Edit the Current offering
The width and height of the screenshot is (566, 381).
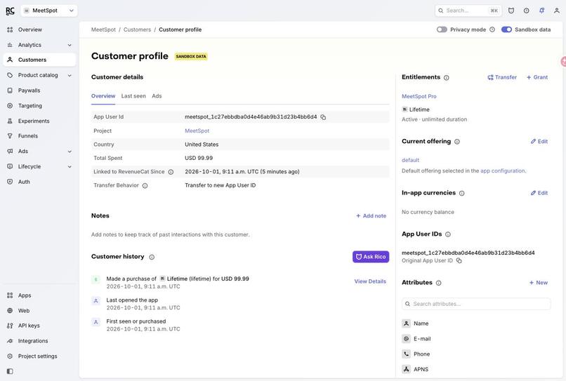pos(539,142)
